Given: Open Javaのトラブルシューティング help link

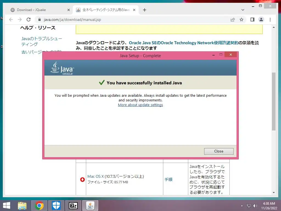Looking at the screenshot, I should tap(42, 41).
